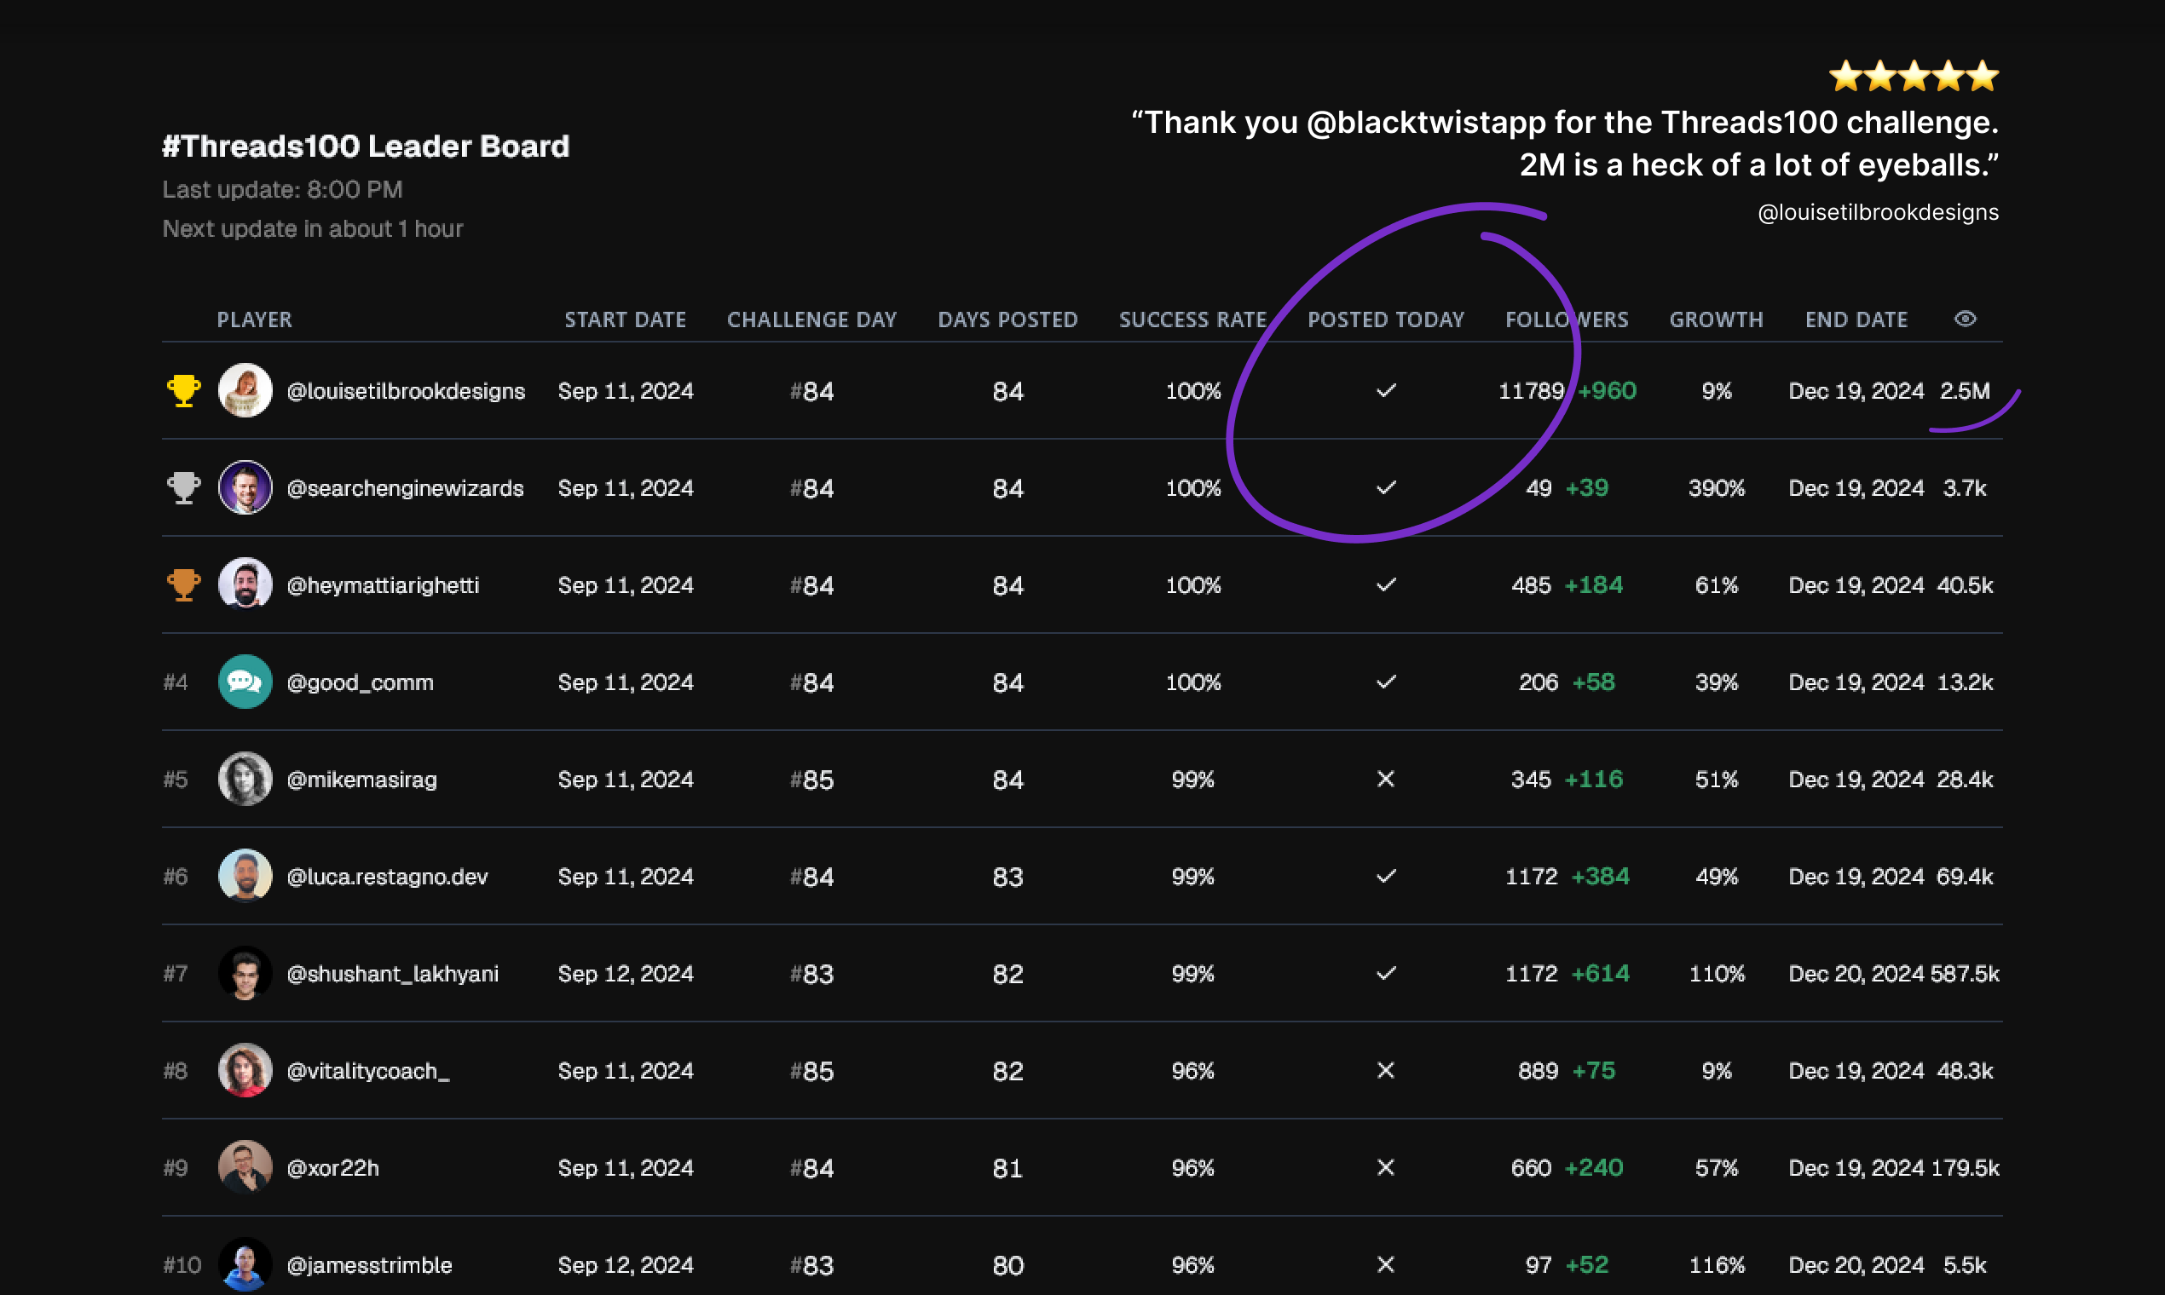2165x1295 pixels.
Task: Open the @good_comm profile link
Action: 360,682
